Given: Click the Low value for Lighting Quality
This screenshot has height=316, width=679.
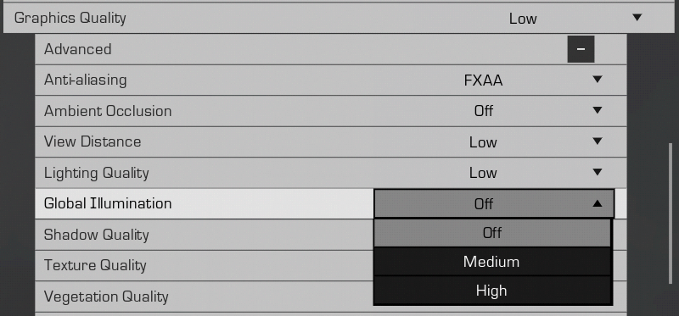Looking at the screenshot, I should (483, 173).
